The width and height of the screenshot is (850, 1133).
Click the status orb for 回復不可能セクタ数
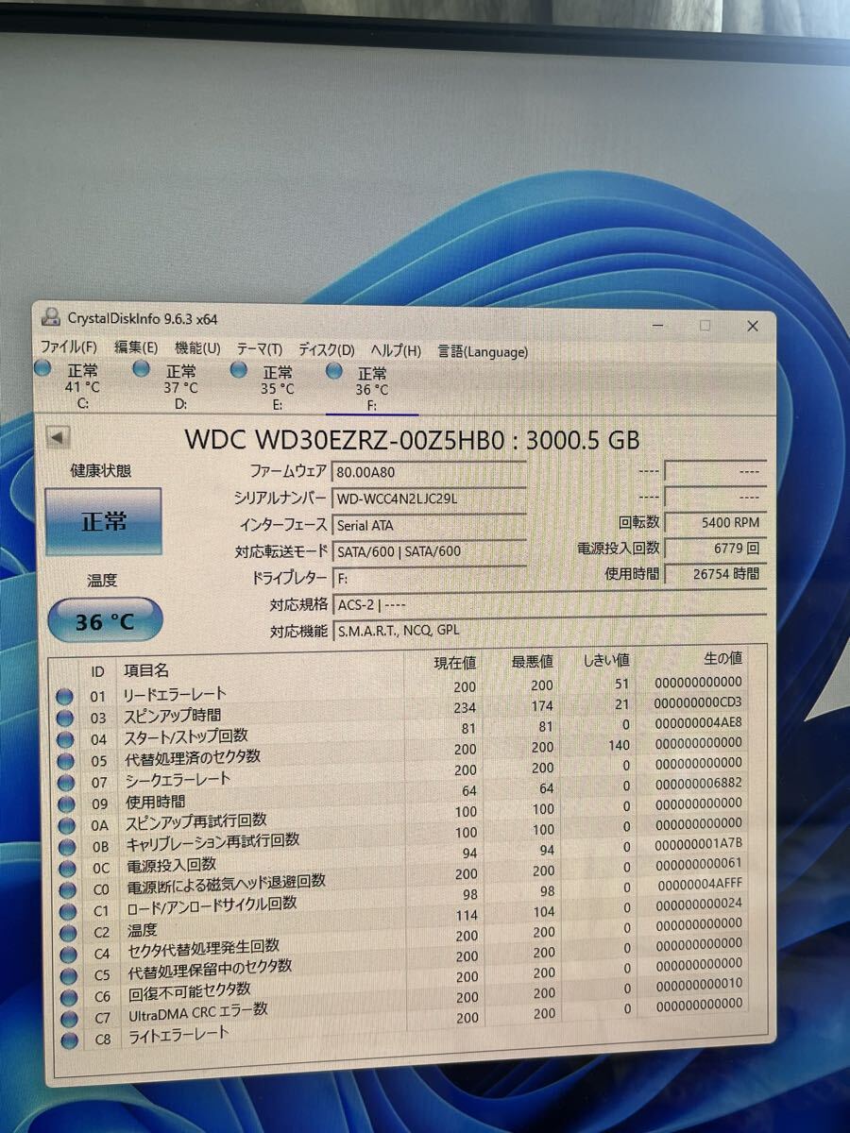[68, 998]
